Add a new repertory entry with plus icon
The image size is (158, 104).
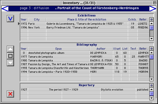point(152,85)
